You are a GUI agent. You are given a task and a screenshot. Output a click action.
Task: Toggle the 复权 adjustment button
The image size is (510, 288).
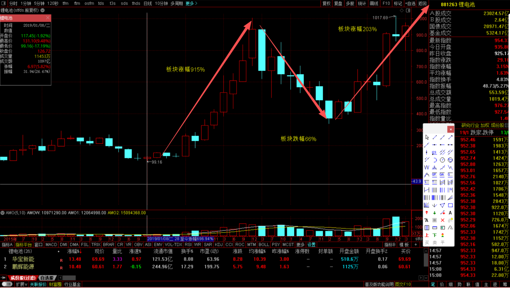[326, 3]
